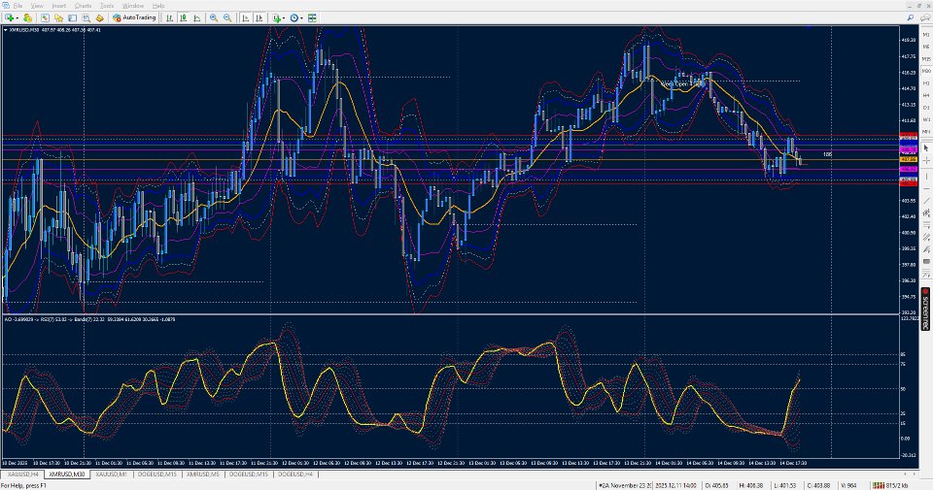Image resolution: width=933 pixels, height=490 pixels.
Task: Open the chat bubble icon at top right
Action: pyautogui.click(x=925, y=17)
